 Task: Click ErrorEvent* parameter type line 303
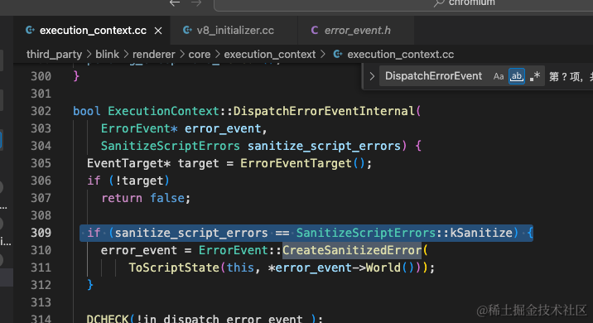coord(139,128)
